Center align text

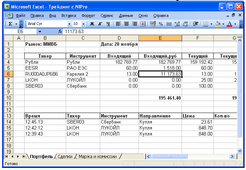[127, 24]
